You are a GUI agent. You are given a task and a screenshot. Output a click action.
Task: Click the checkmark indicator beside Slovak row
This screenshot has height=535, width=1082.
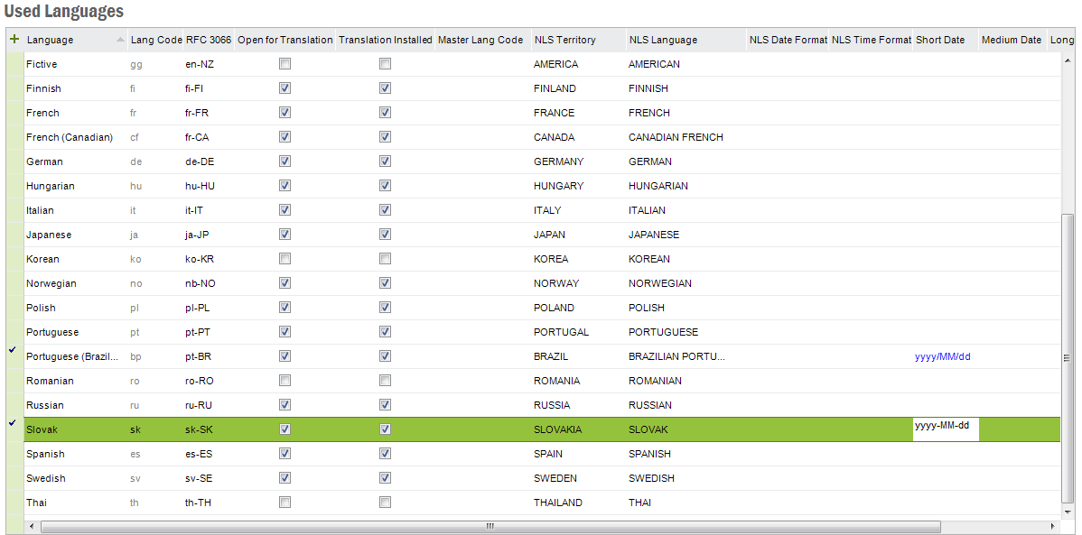tap(13, 423)
